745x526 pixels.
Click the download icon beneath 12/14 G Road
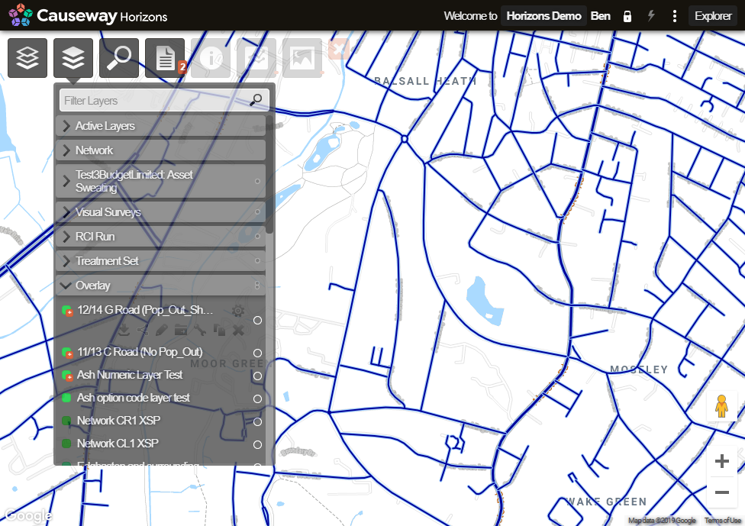pos(124,330)
